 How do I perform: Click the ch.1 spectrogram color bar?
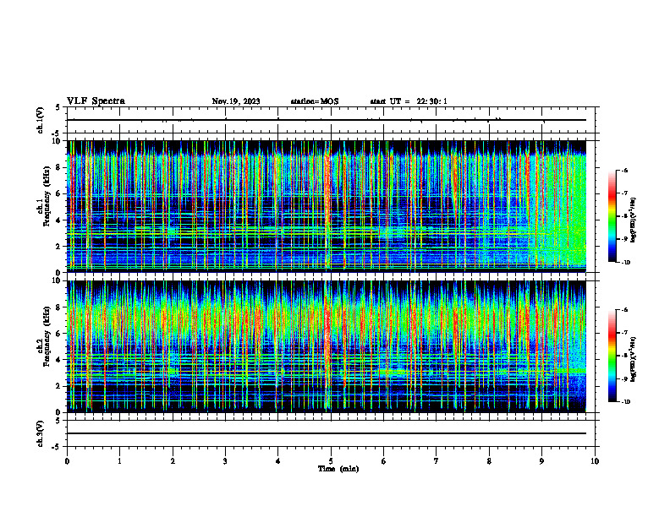tap(612, 216)
